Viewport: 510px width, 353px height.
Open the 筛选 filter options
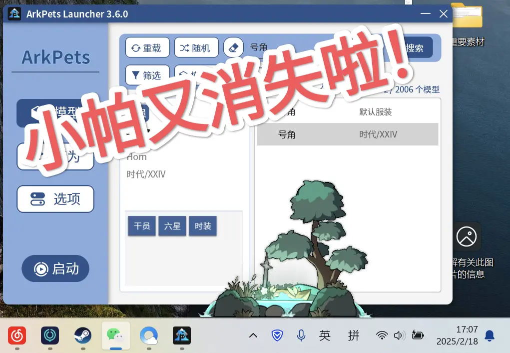click(x=147, y=75)
